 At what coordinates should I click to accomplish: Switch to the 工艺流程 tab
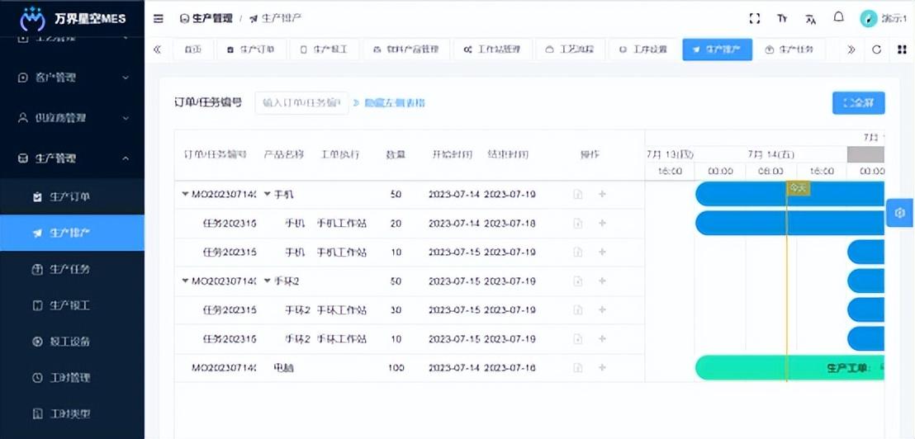tap(570, 50)
